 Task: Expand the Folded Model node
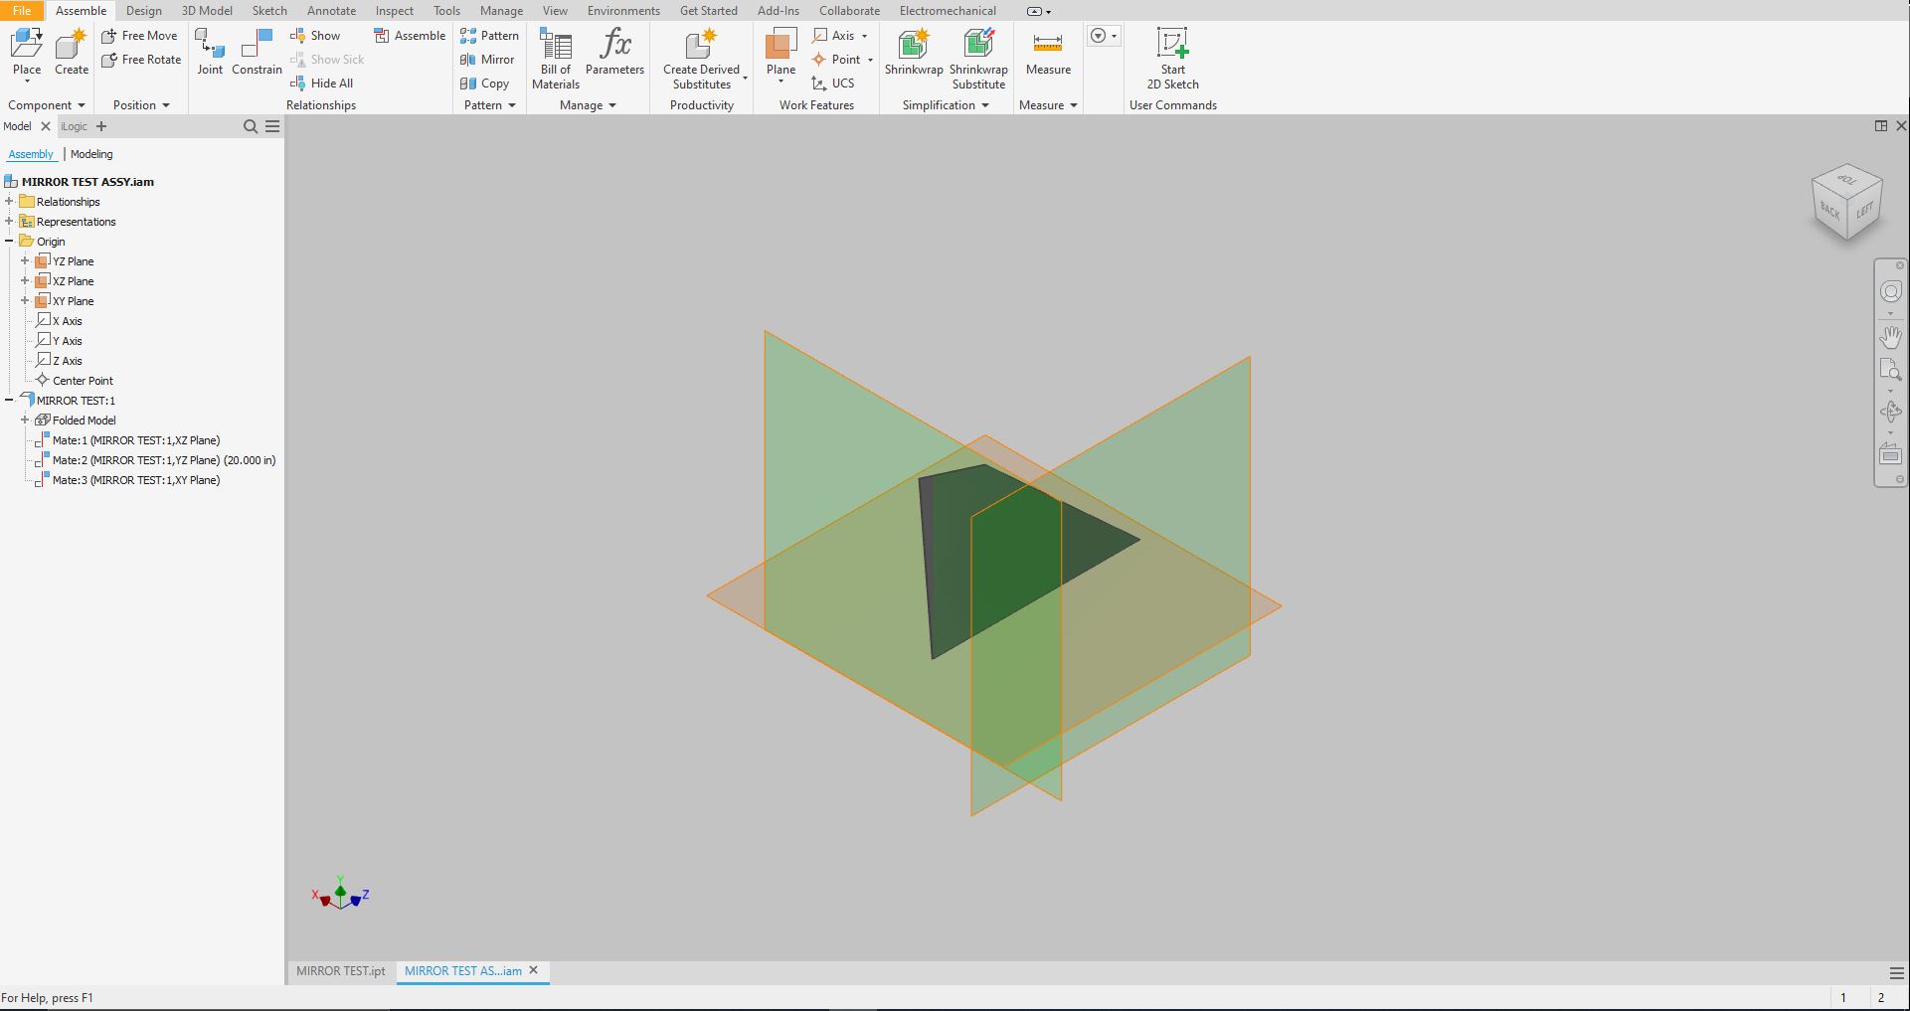pos(25,421)
